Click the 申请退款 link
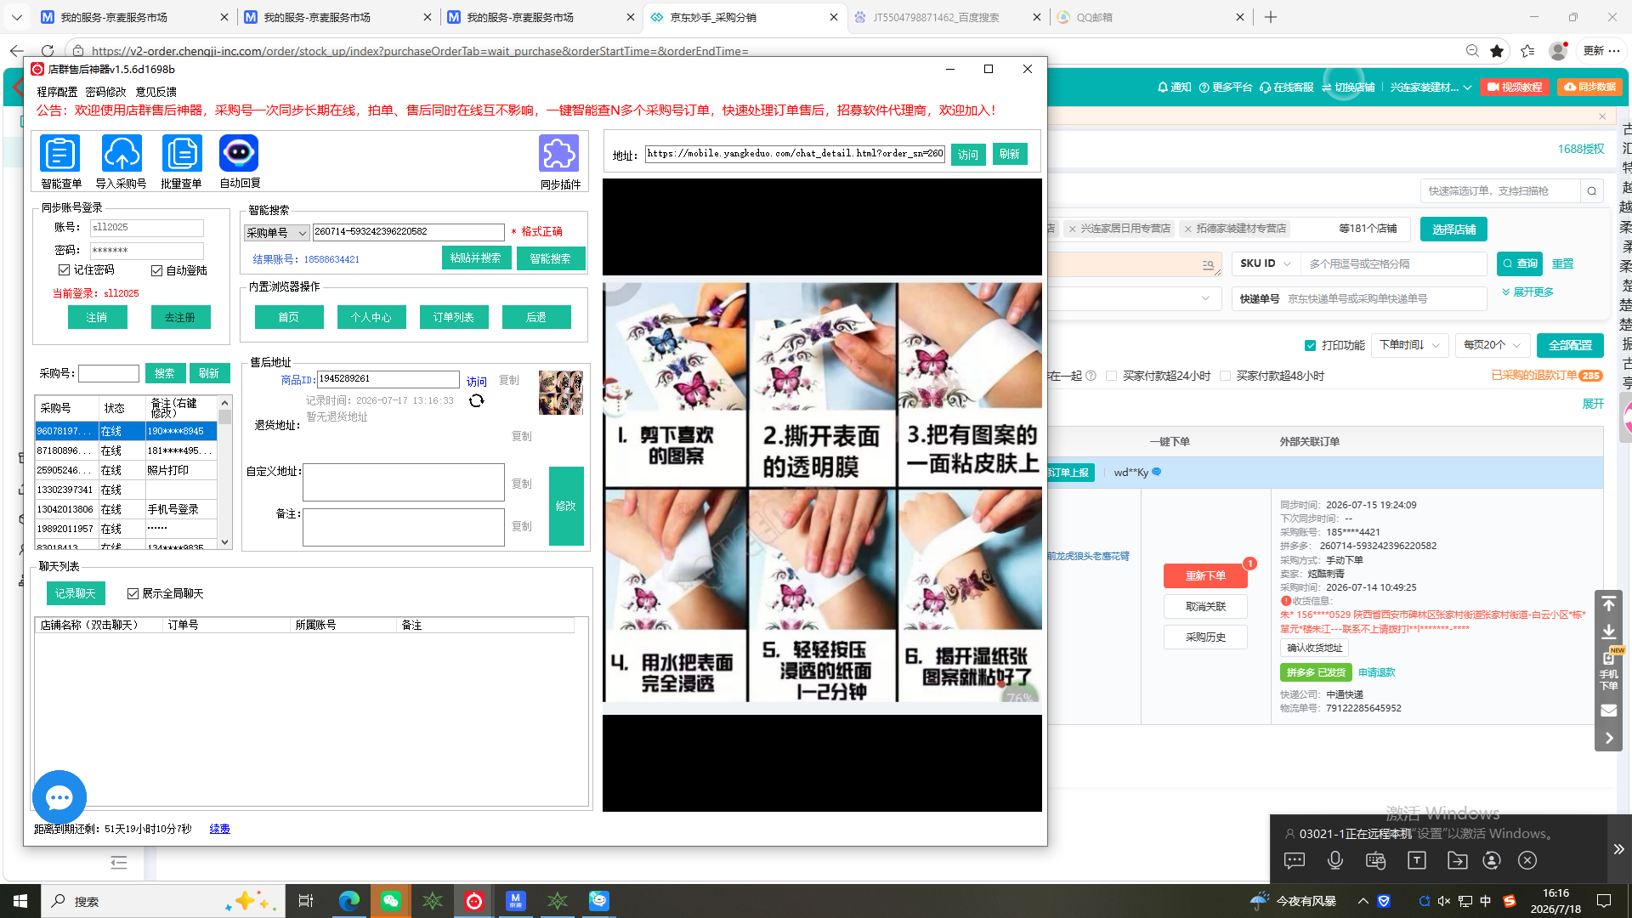 pyautogui.click(x=1376, y=672)
